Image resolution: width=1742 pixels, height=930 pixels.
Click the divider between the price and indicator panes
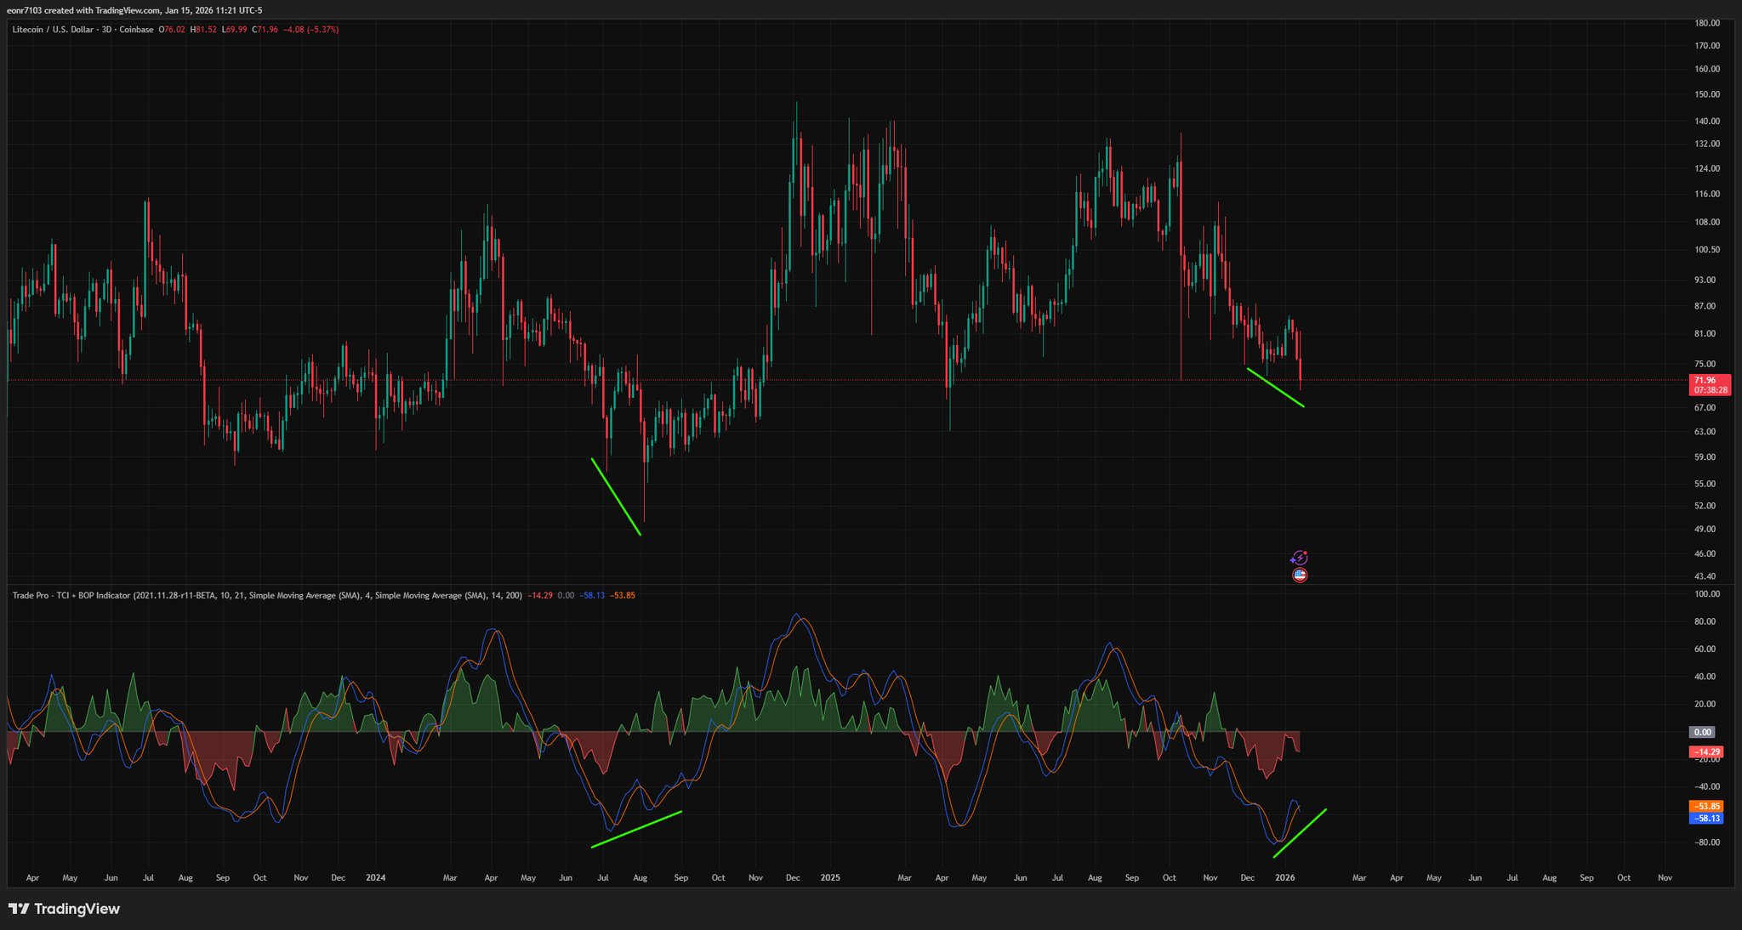pyautogui.click(x=851, y=585)
